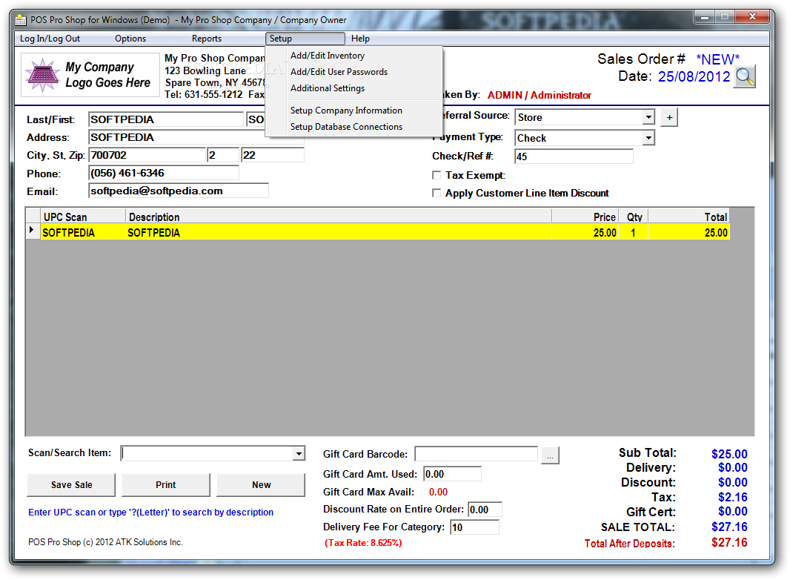Click the Check/Ref # field
This screenshot has height=580, width=790.
point(574,156)
